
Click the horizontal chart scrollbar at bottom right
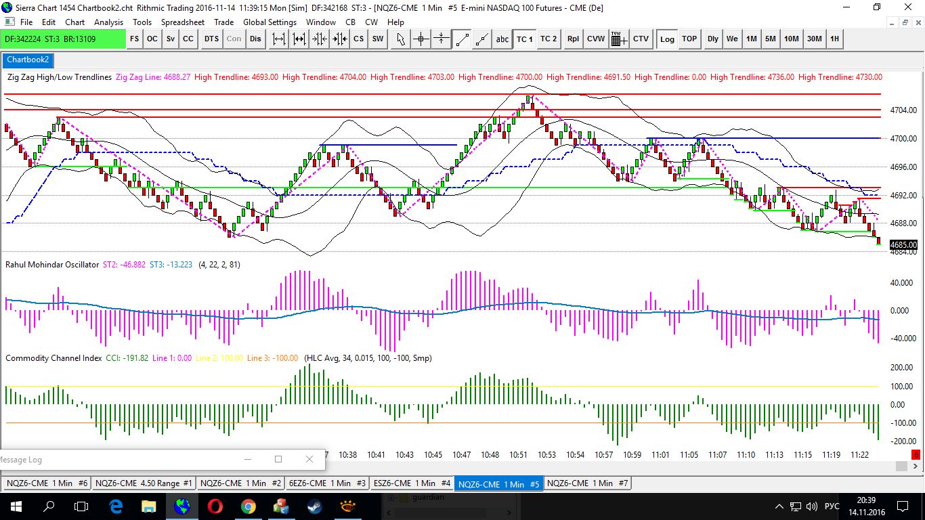click(901, 466)
